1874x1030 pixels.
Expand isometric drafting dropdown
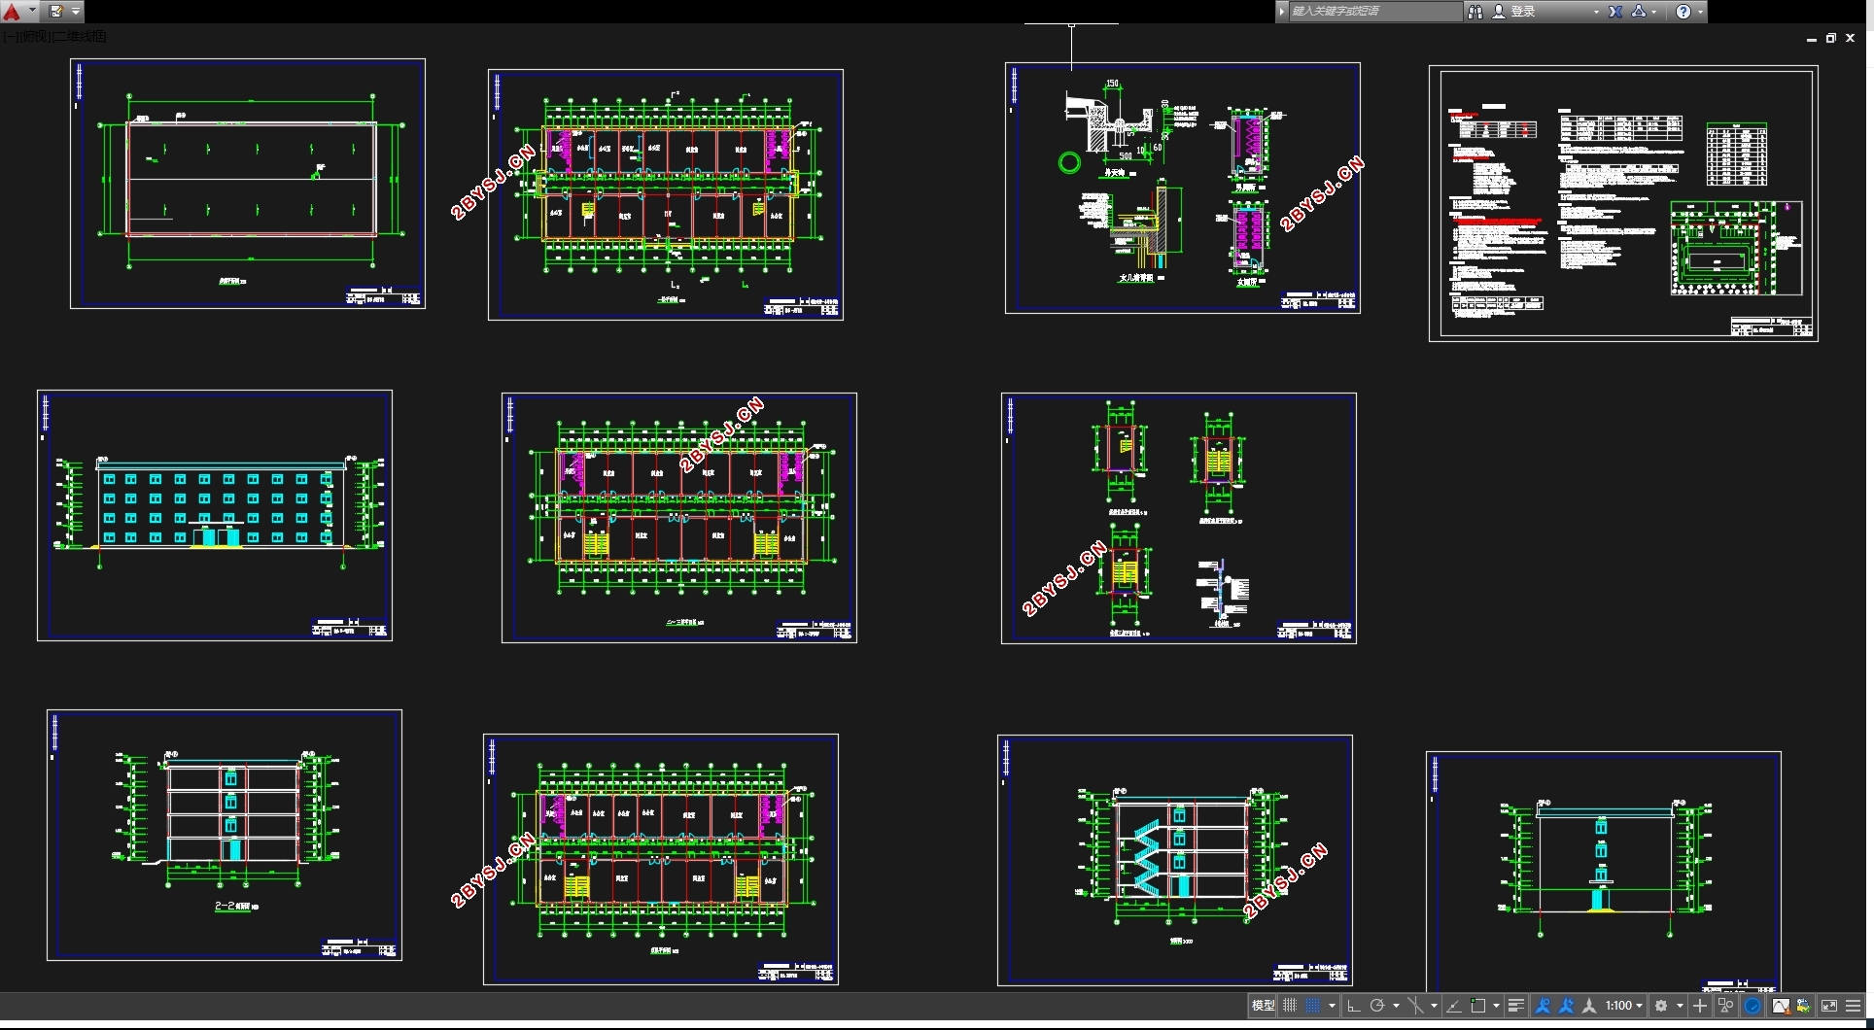1434,1006
